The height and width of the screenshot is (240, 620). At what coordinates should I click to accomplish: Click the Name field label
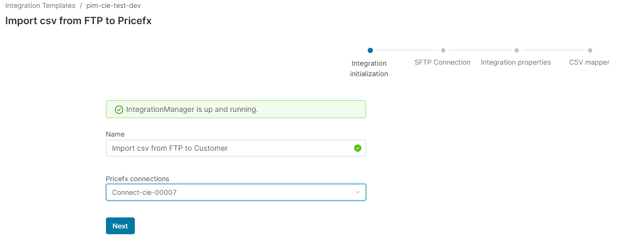pyautogui.click(x=115, y=134)
